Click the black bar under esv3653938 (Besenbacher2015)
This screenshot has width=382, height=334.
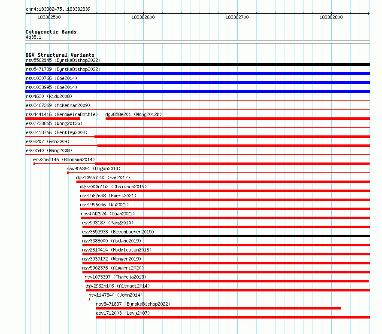(x=226, y=236)
